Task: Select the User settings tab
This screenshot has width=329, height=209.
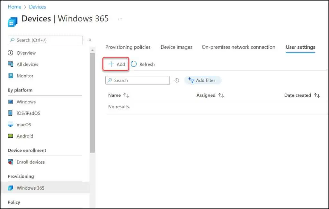Action: click(300, 47)
